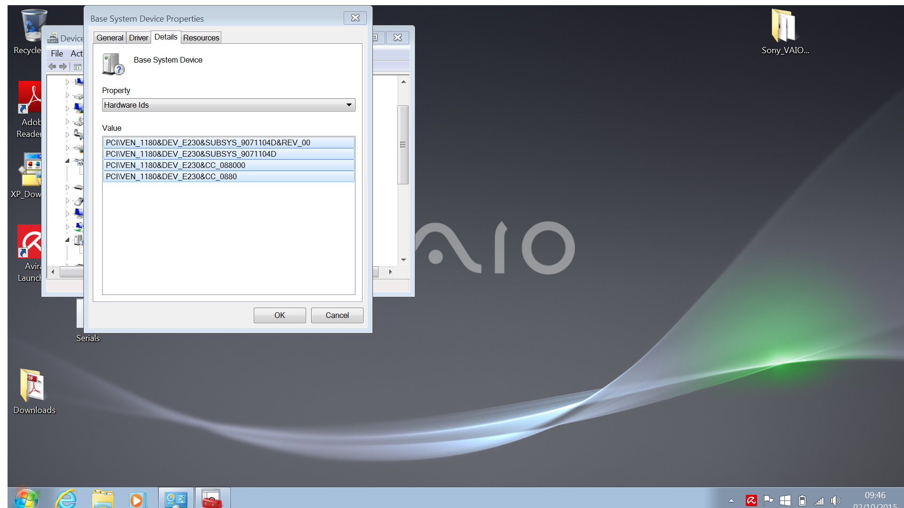Viewport: 904px width, 508px height.
Task: Open the Sony_VAIO folder on desktop
Action: point(784,29)
